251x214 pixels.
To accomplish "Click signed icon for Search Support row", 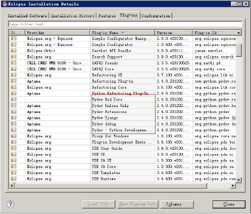I will coord(14,57).
